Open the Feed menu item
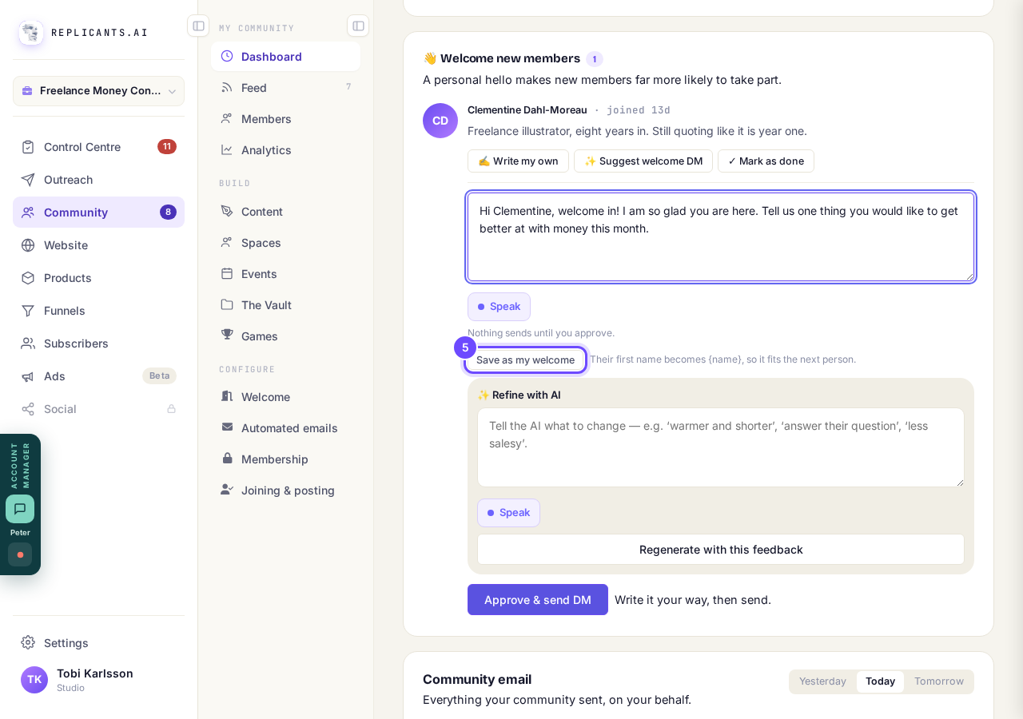Image resolution: width=1023 pixels, height=719 pixels. pyautogui.click(x=285, y=88)
